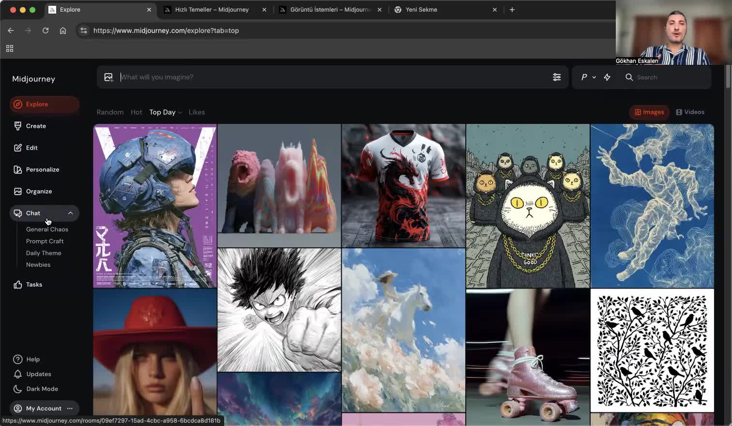Close the Explore browser tab
Screen dimensions: 732x426
(x=149, y=10)
